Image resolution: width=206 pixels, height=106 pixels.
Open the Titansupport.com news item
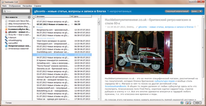pyautogui.click(x=62, y=44)
